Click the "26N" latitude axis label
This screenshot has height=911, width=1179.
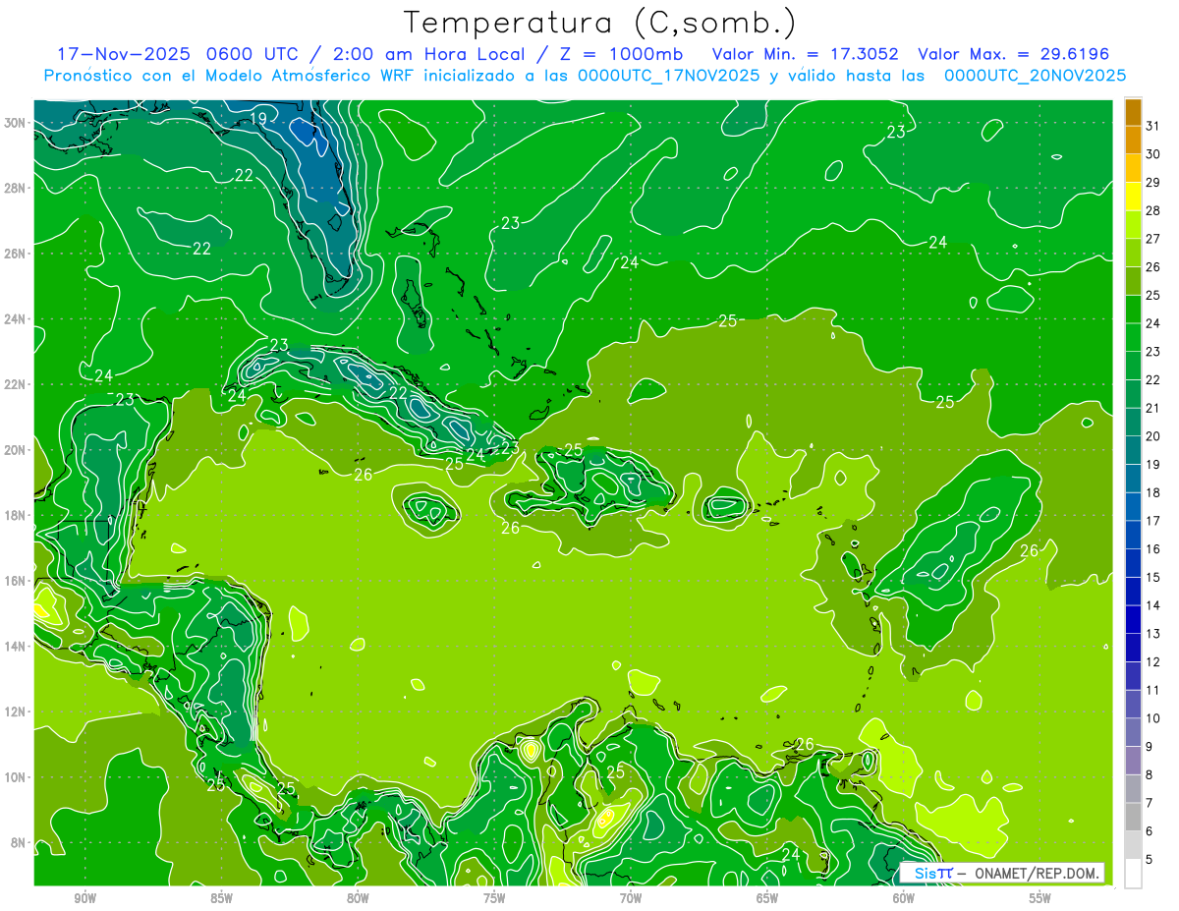[17, 254]
